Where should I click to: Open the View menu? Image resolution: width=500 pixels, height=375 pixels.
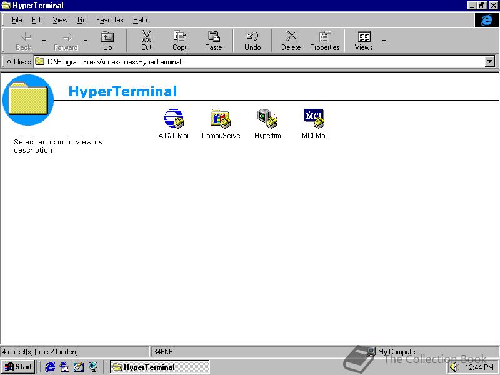(60, 20)
